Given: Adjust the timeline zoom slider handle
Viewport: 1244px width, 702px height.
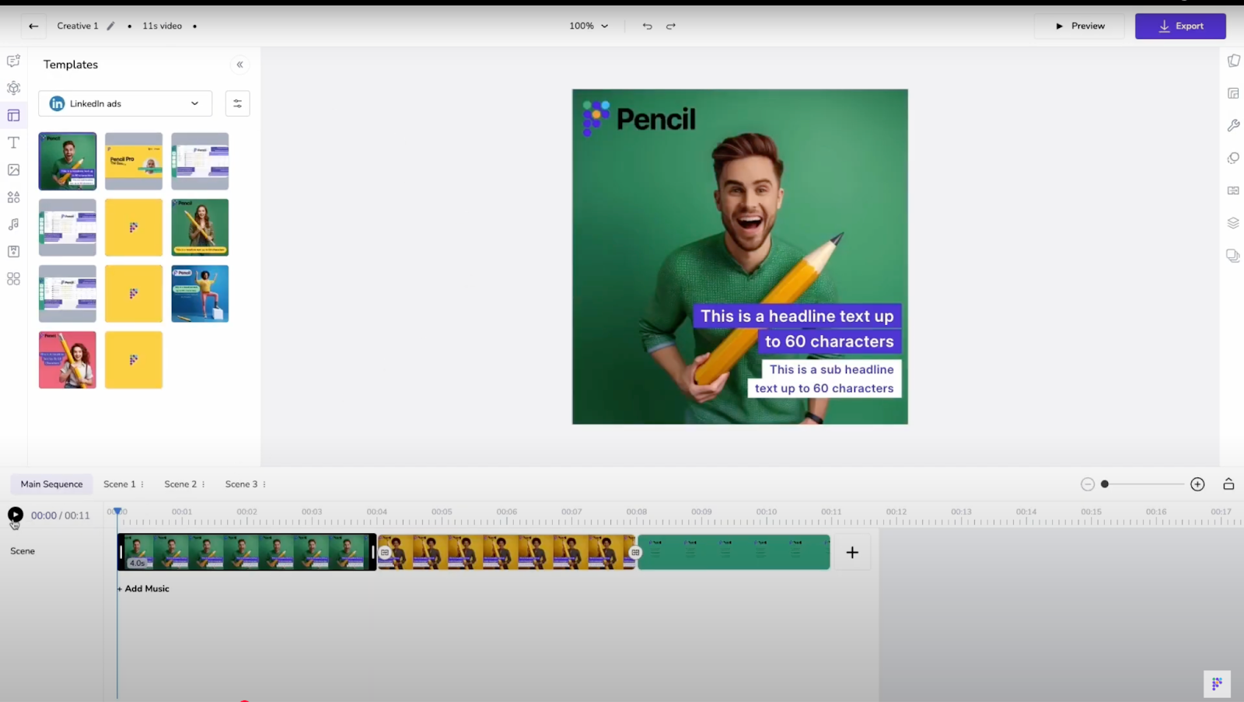Looking at the screenshot, I should click(x=1105, y=484).
